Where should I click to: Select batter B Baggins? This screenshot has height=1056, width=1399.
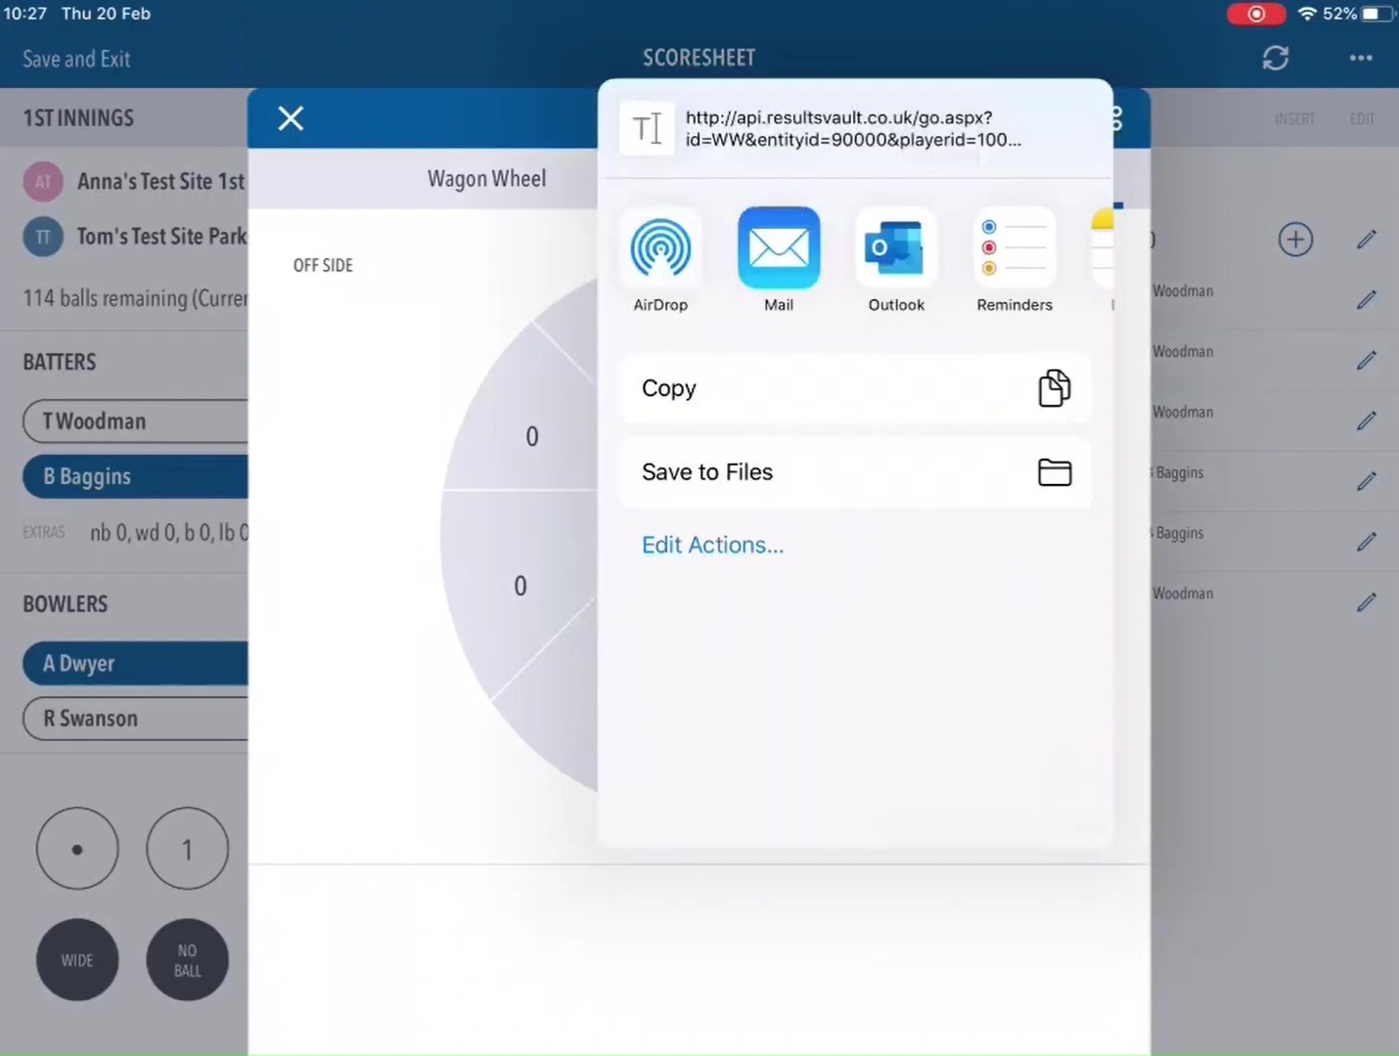point(135,476)
